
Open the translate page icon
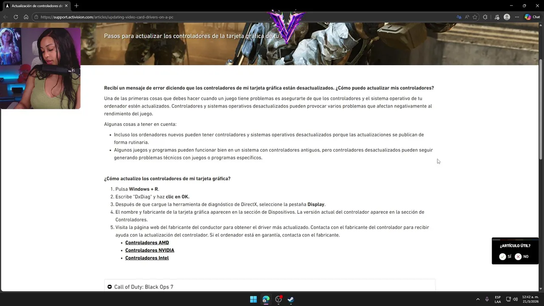459,17
